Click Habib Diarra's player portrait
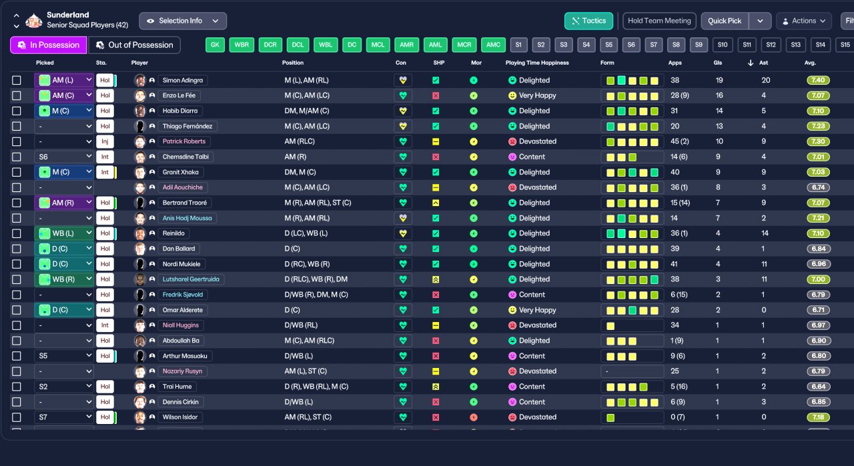 pos(140,111)
